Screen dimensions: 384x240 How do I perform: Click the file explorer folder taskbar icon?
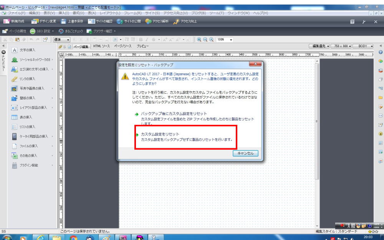pos(57,238)
